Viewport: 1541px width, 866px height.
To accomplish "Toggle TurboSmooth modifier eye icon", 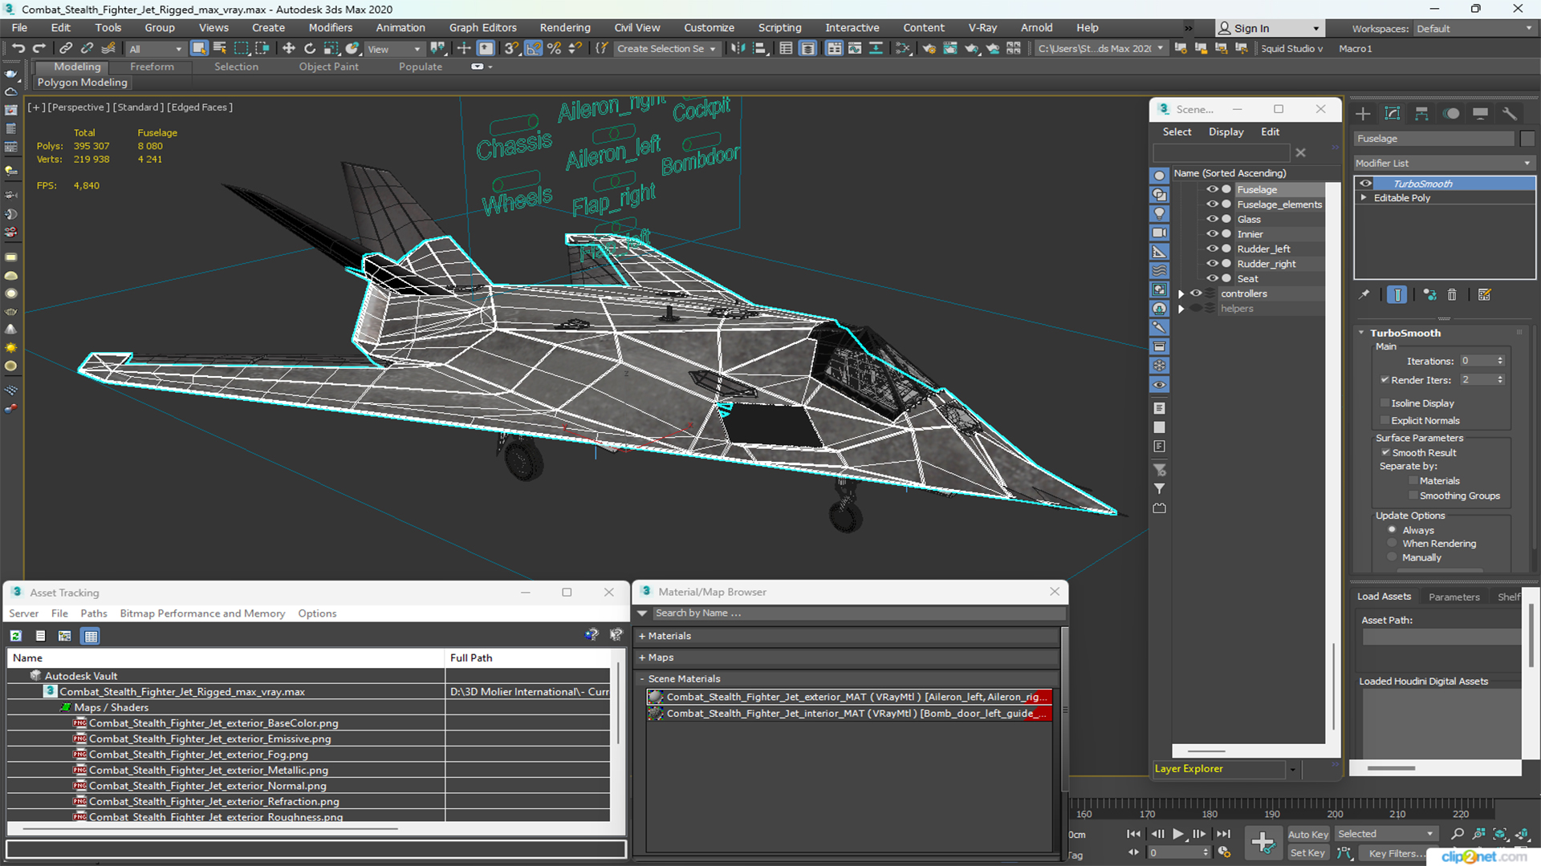I will (x=1365, y=184).
